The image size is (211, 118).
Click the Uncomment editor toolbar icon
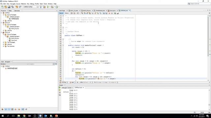(118, 13)
